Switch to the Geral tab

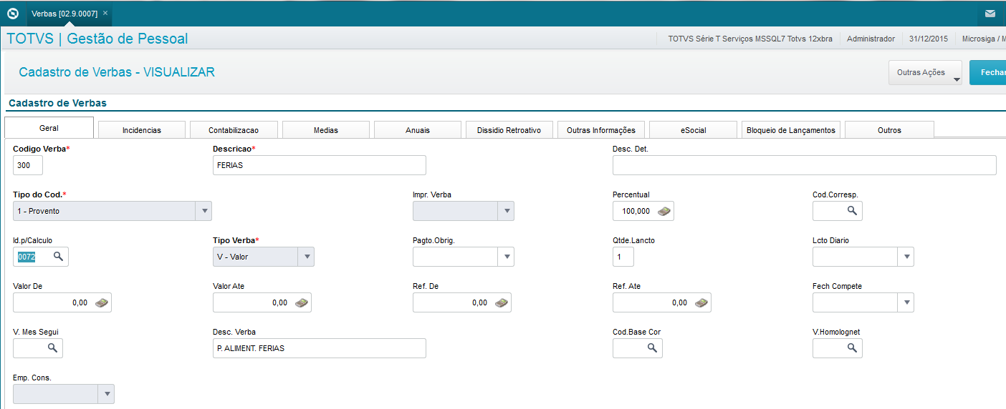pos(49,129)
